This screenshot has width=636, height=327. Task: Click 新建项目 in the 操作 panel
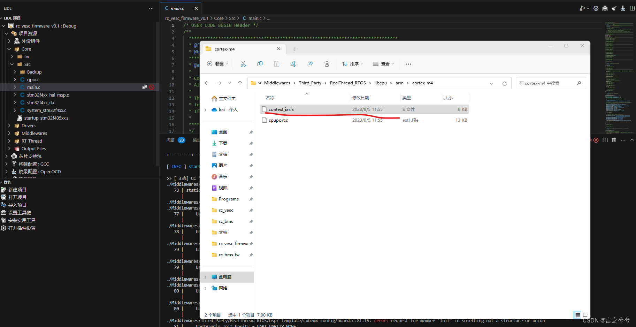coord(17,189)
